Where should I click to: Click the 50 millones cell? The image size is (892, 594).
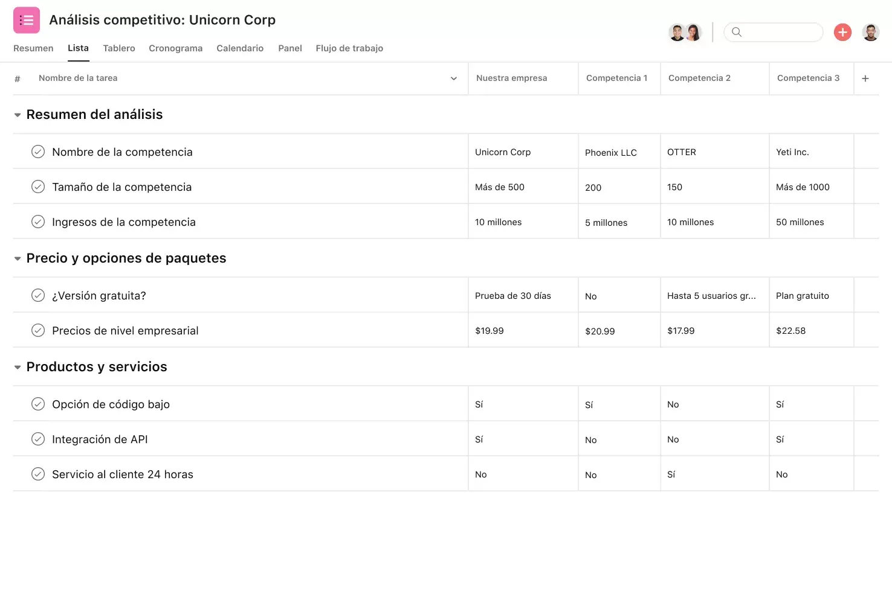(x=812, y=222)
